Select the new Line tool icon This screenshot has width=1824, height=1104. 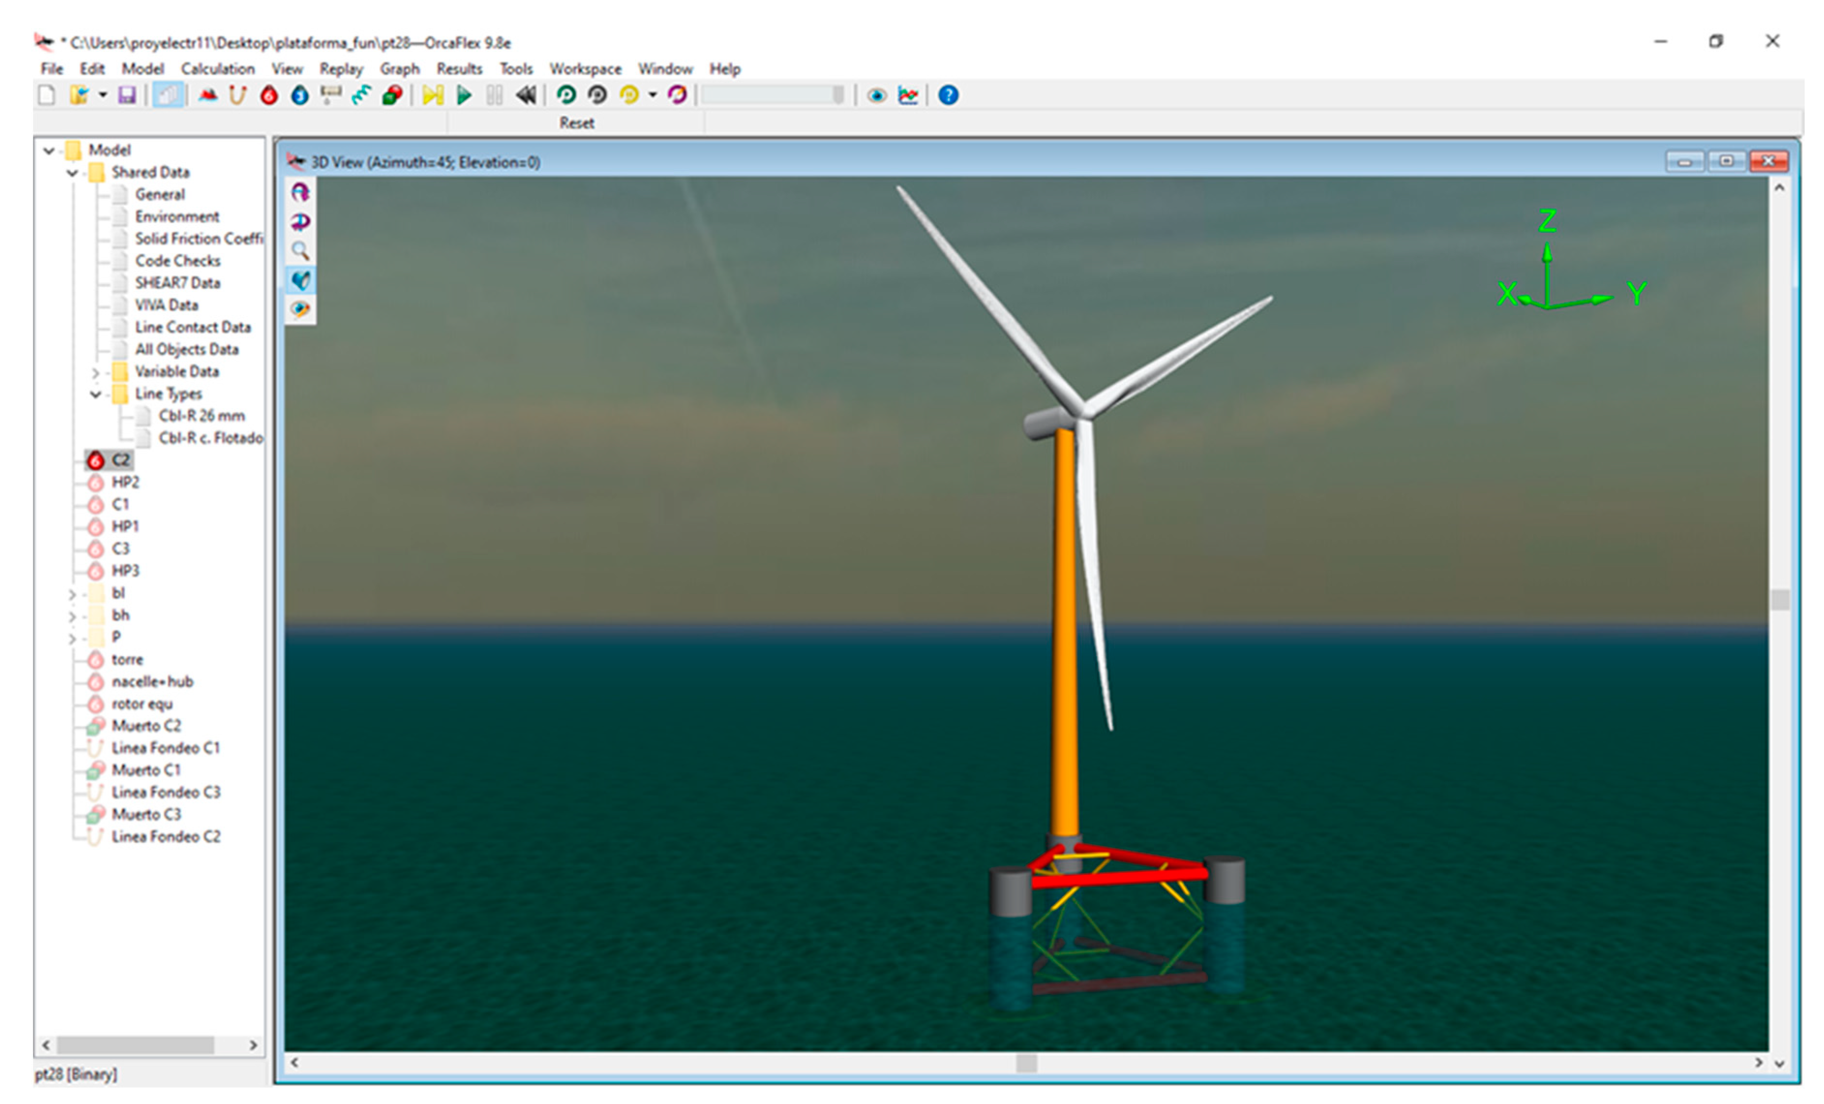coord(238,95)
